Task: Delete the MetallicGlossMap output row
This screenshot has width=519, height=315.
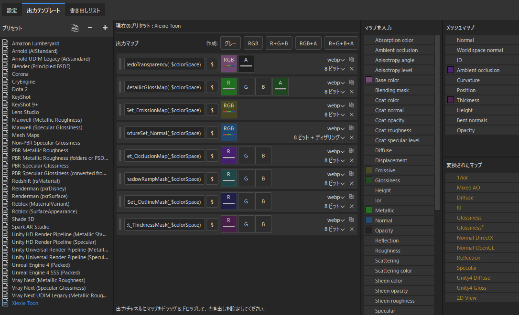Action: 352,92
